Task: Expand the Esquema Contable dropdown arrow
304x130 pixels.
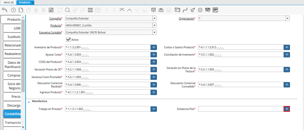Action: (154, 32)
